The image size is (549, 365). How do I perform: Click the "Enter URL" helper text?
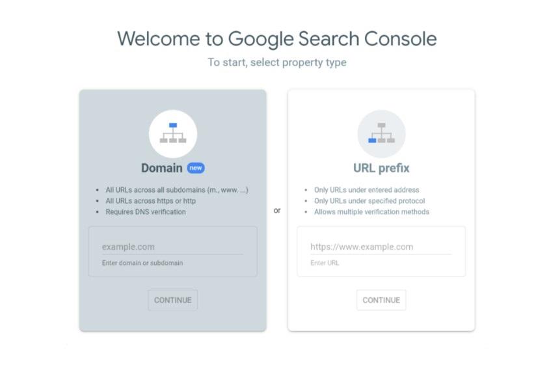click(325, 263)
